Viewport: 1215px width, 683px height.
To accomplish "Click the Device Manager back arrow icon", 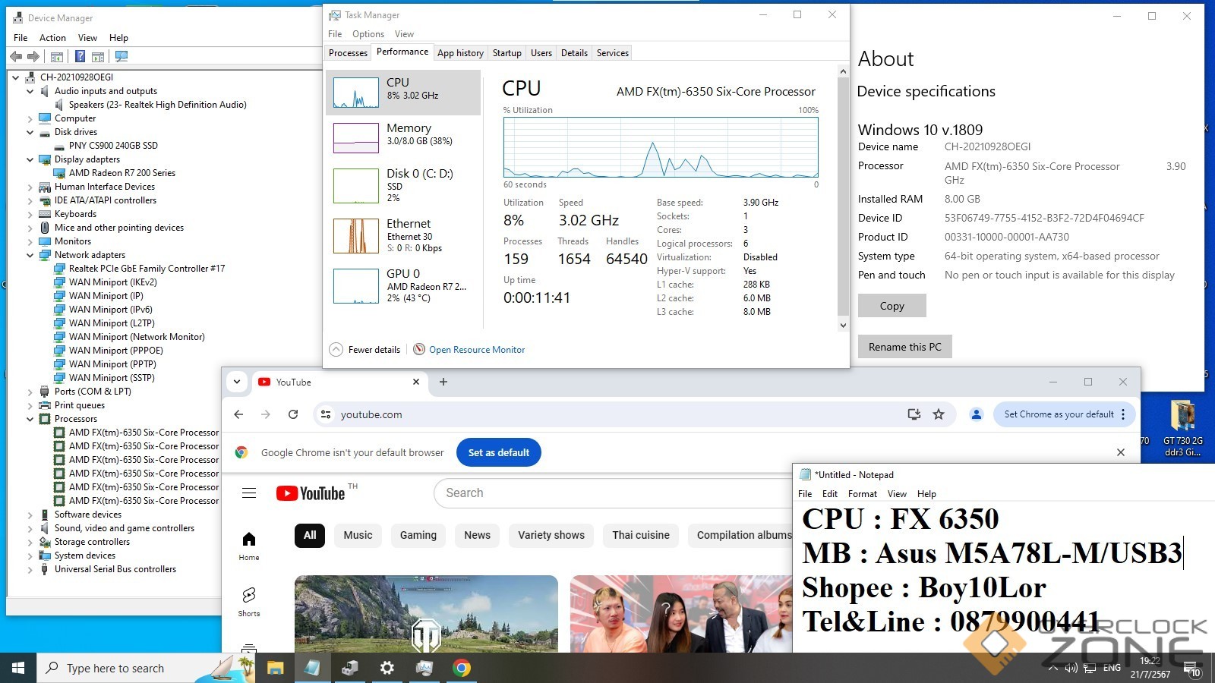I will 16,57.
